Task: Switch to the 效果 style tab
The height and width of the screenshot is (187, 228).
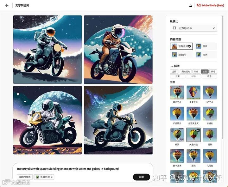Action: click(178, 76)
